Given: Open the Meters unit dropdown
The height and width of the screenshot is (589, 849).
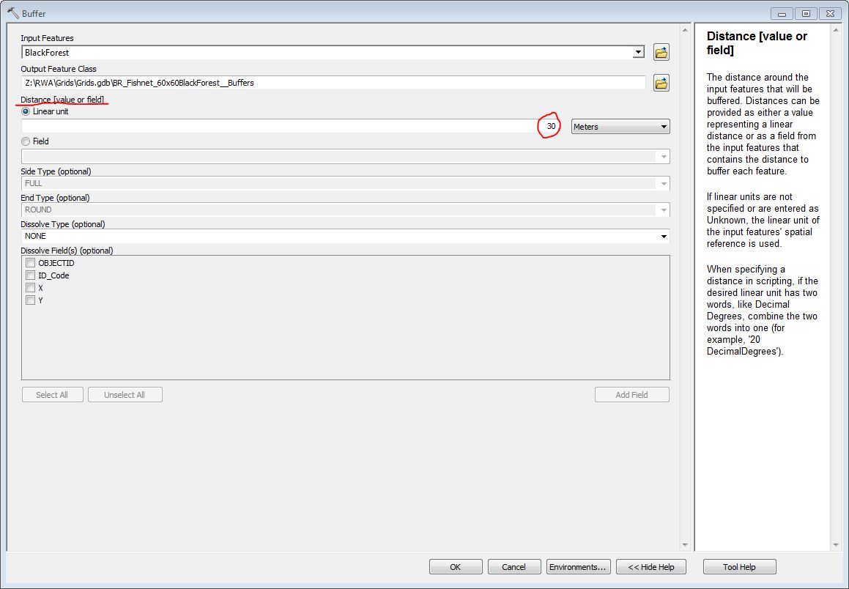Looking at the screenshot, I should (x=620, y=127).
